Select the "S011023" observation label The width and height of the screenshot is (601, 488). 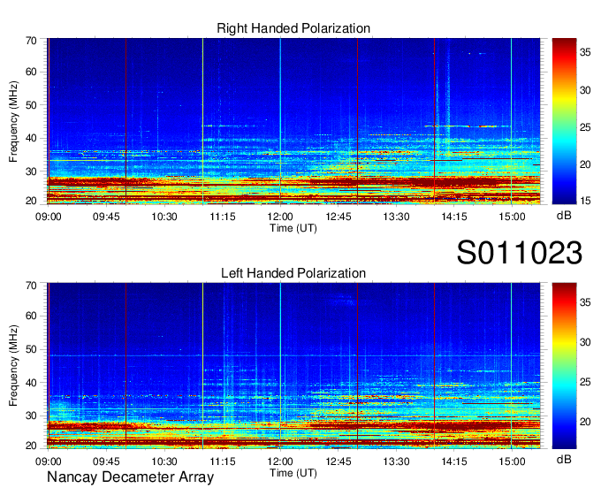pyautogui.click(x=520, y=253)
